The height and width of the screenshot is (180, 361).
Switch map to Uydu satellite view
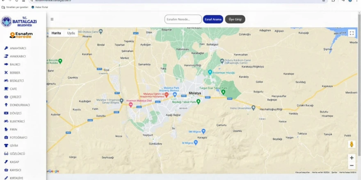(71, 33)
